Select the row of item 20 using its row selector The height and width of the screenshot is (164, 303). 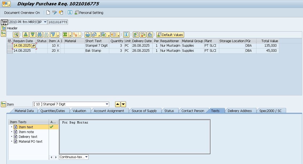tap(9, 51)
